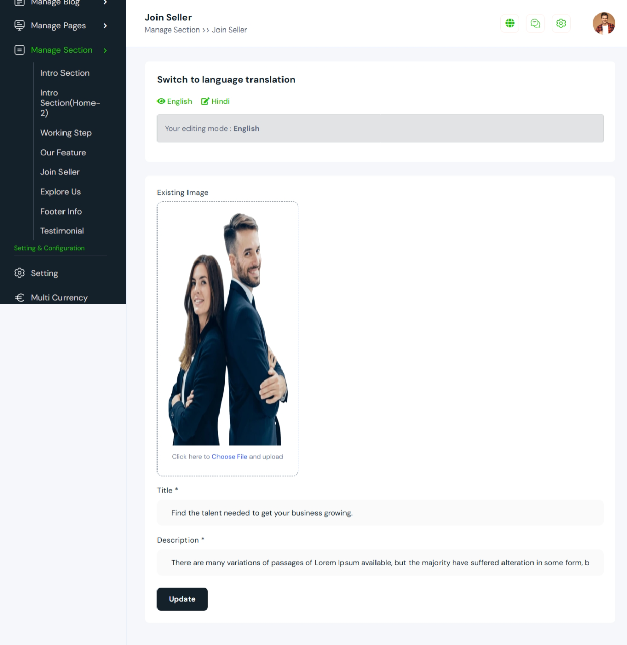
Task: Click the Manage Section breadcrumb
Action: coord(172,30)
